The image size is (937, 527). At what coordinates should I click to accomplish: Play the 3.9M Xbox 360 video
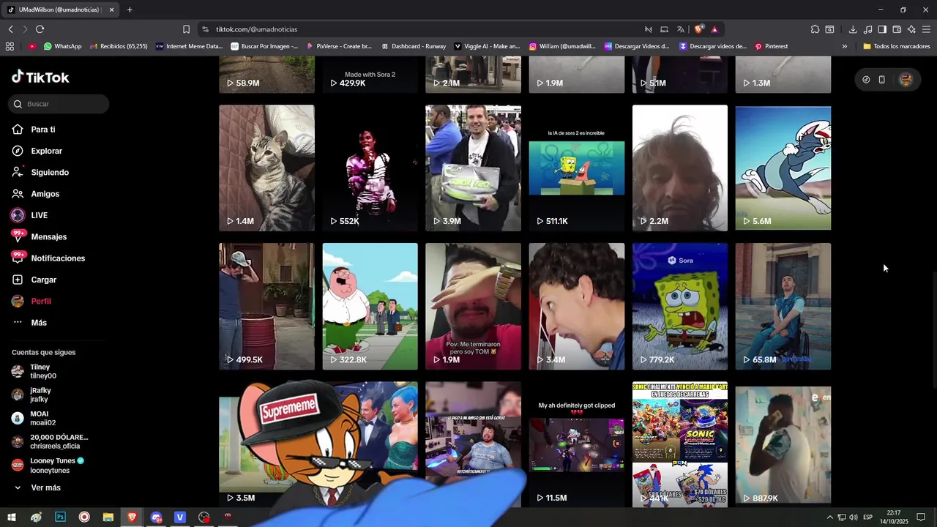coord(473,168)
